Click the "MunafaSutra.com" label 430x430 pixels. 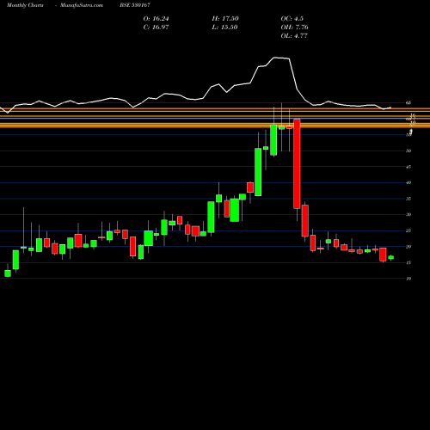[82, 5]
